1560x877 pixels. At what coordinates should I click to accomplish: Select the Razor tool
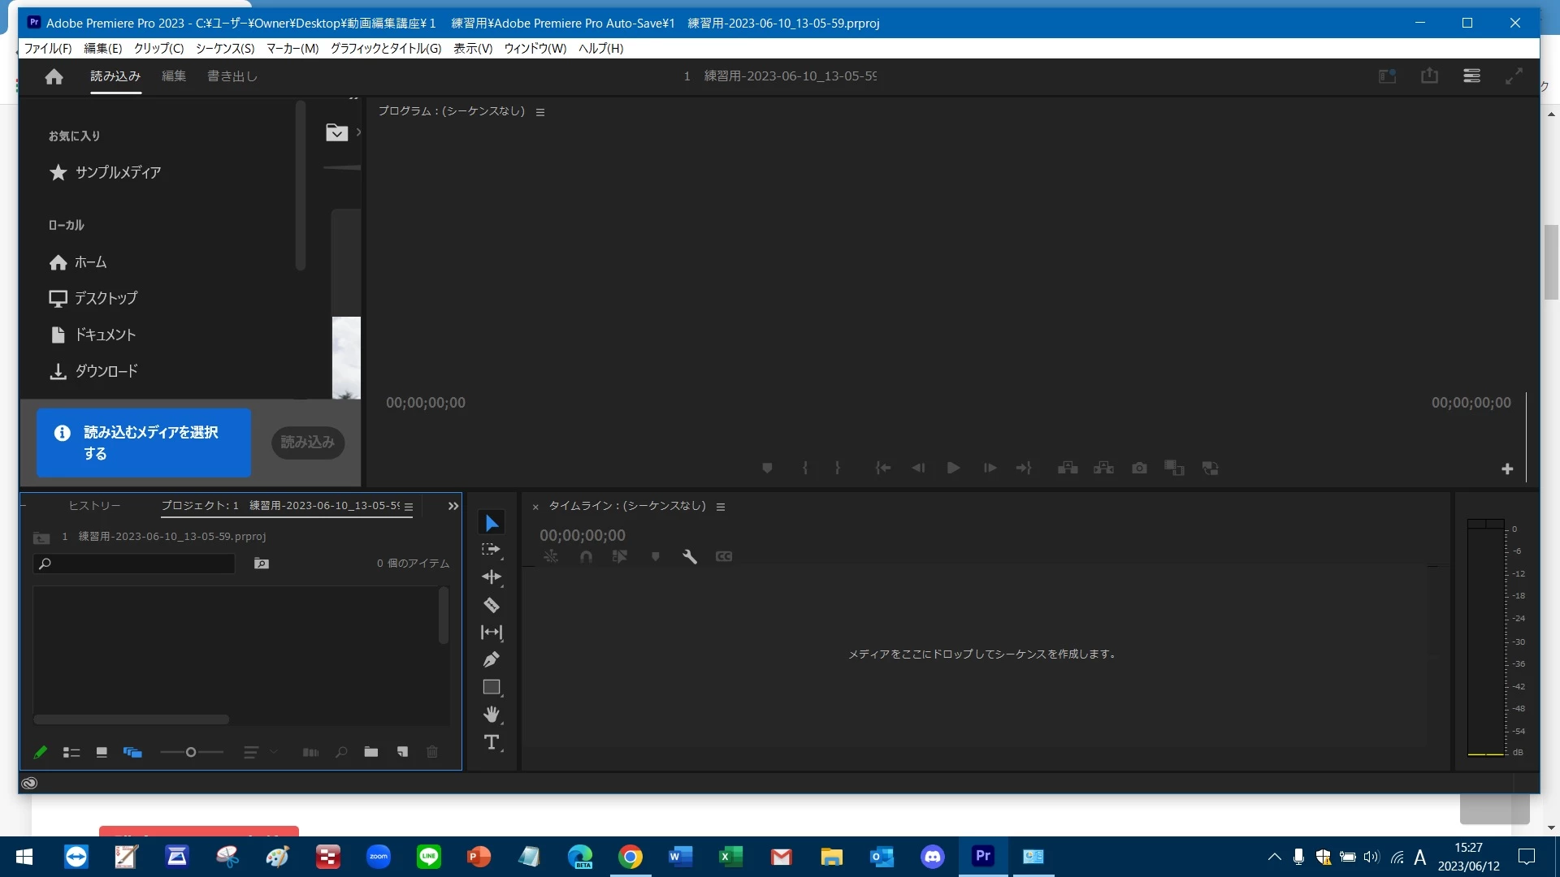[492, 605]
